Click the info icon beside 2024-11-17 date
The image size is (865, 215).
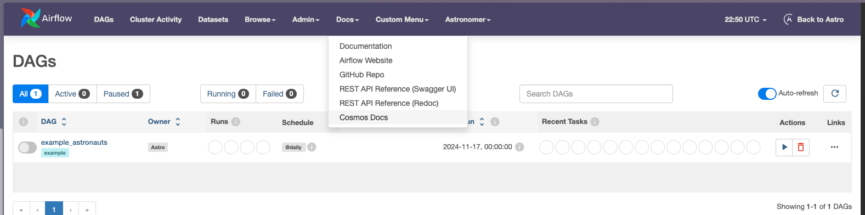click(x=519, y=147)
